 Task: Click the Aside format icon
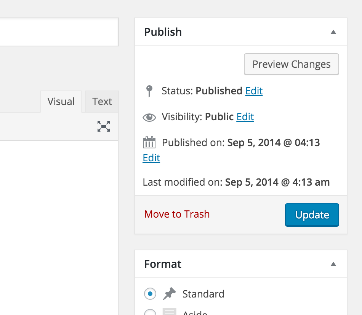[x=169, y=312]
